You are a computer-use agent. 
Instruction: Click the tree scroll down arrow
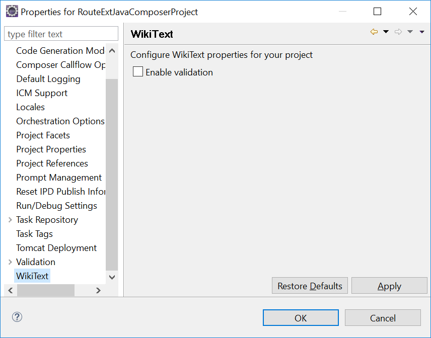112,277
